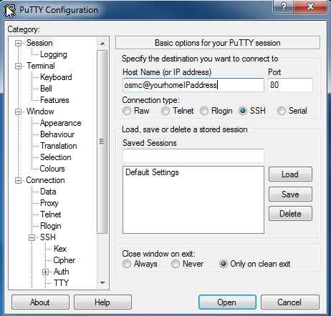This screenshot has height=316, width=331.
Task: Collapse the Session tree node
Action: point(18,43)
